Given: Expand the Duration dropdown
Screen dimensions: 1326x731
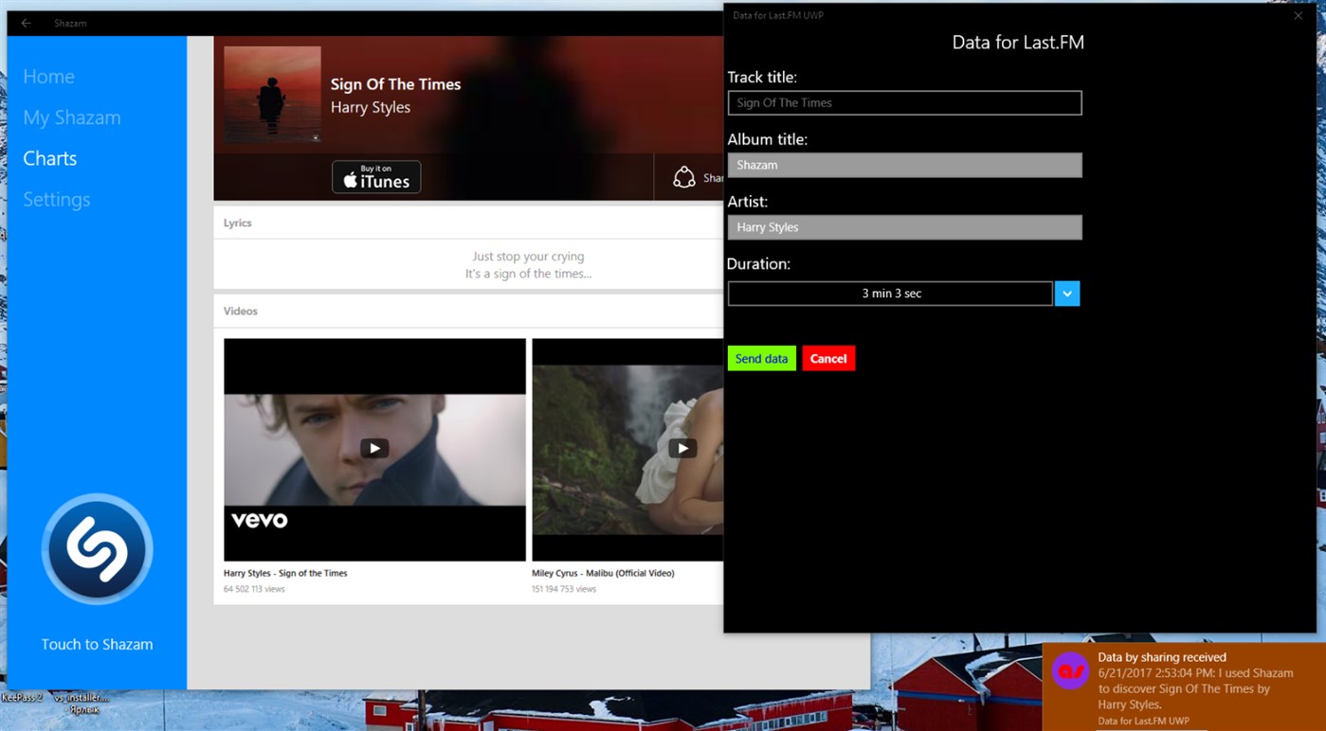Looking at the screenshot, I should (x=1066, y=294).
